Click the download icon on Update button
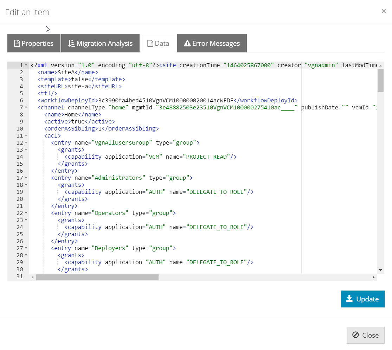Image resolution: width=392 pixels, height=350 pixels. (349, 298)
